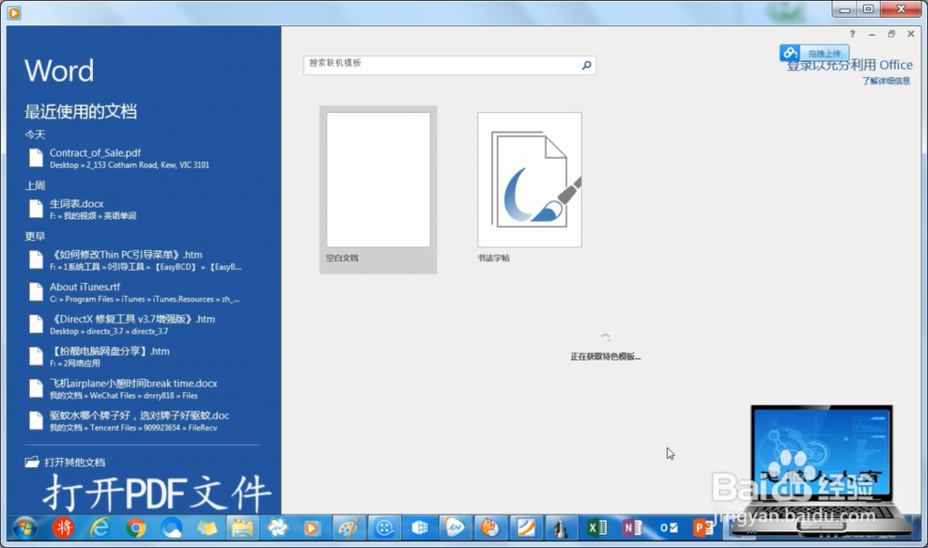Open the red Chinese chess app on taskbar

click(x=63, y=528)
